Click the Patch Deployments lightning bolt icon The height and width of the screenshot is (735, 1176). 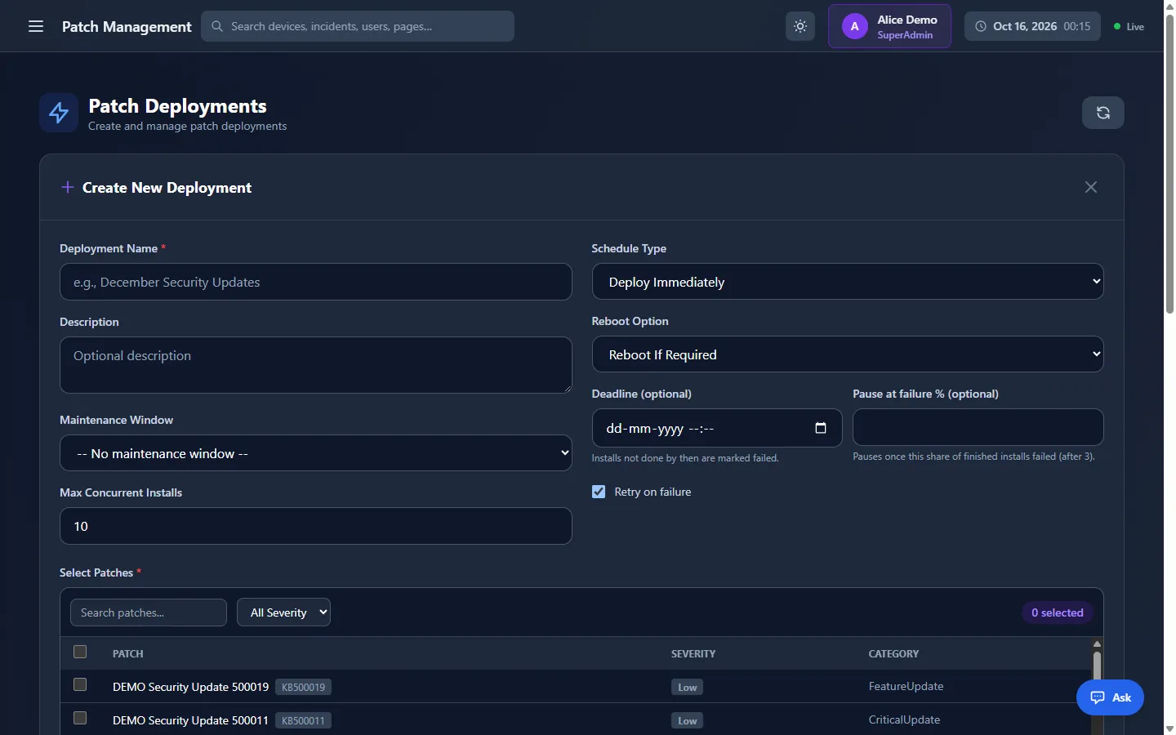(x=59, y=113)
